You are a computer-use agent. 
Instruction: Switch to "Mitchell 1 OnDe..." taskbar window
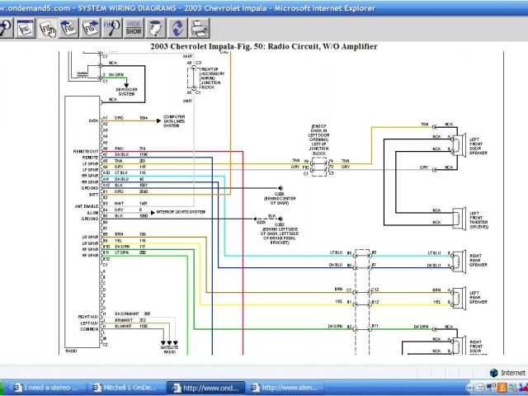pyautogui.click(x=125, y=388)
